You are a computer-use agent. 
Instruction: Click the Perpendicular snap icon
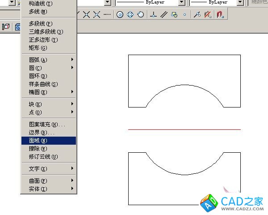pyautogui.click(x=154, y=15)
